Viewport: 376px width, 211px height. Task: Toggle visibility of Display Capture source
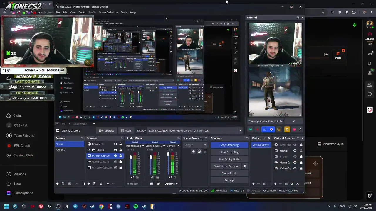coord(115,156)
